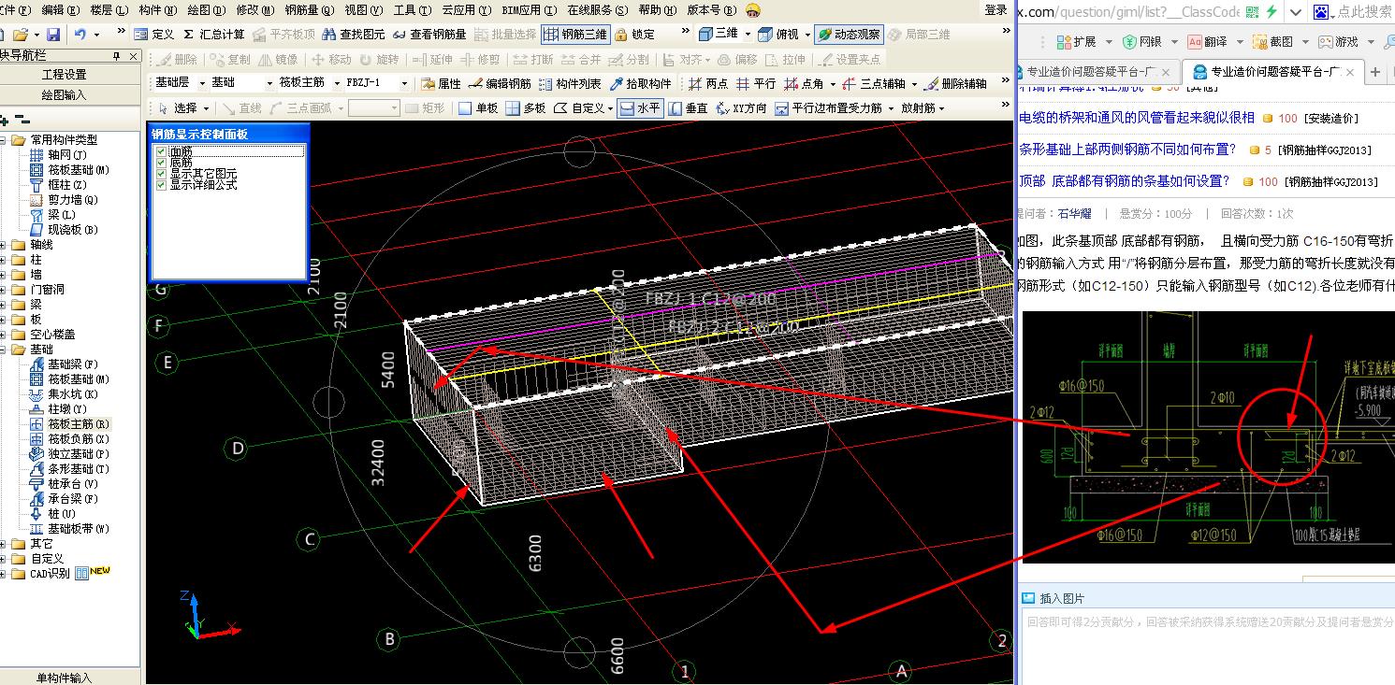The height and width of the screenshot is (685, 1395).
Task: Select XY方向 rebar layout
Action: click(741, 108)
